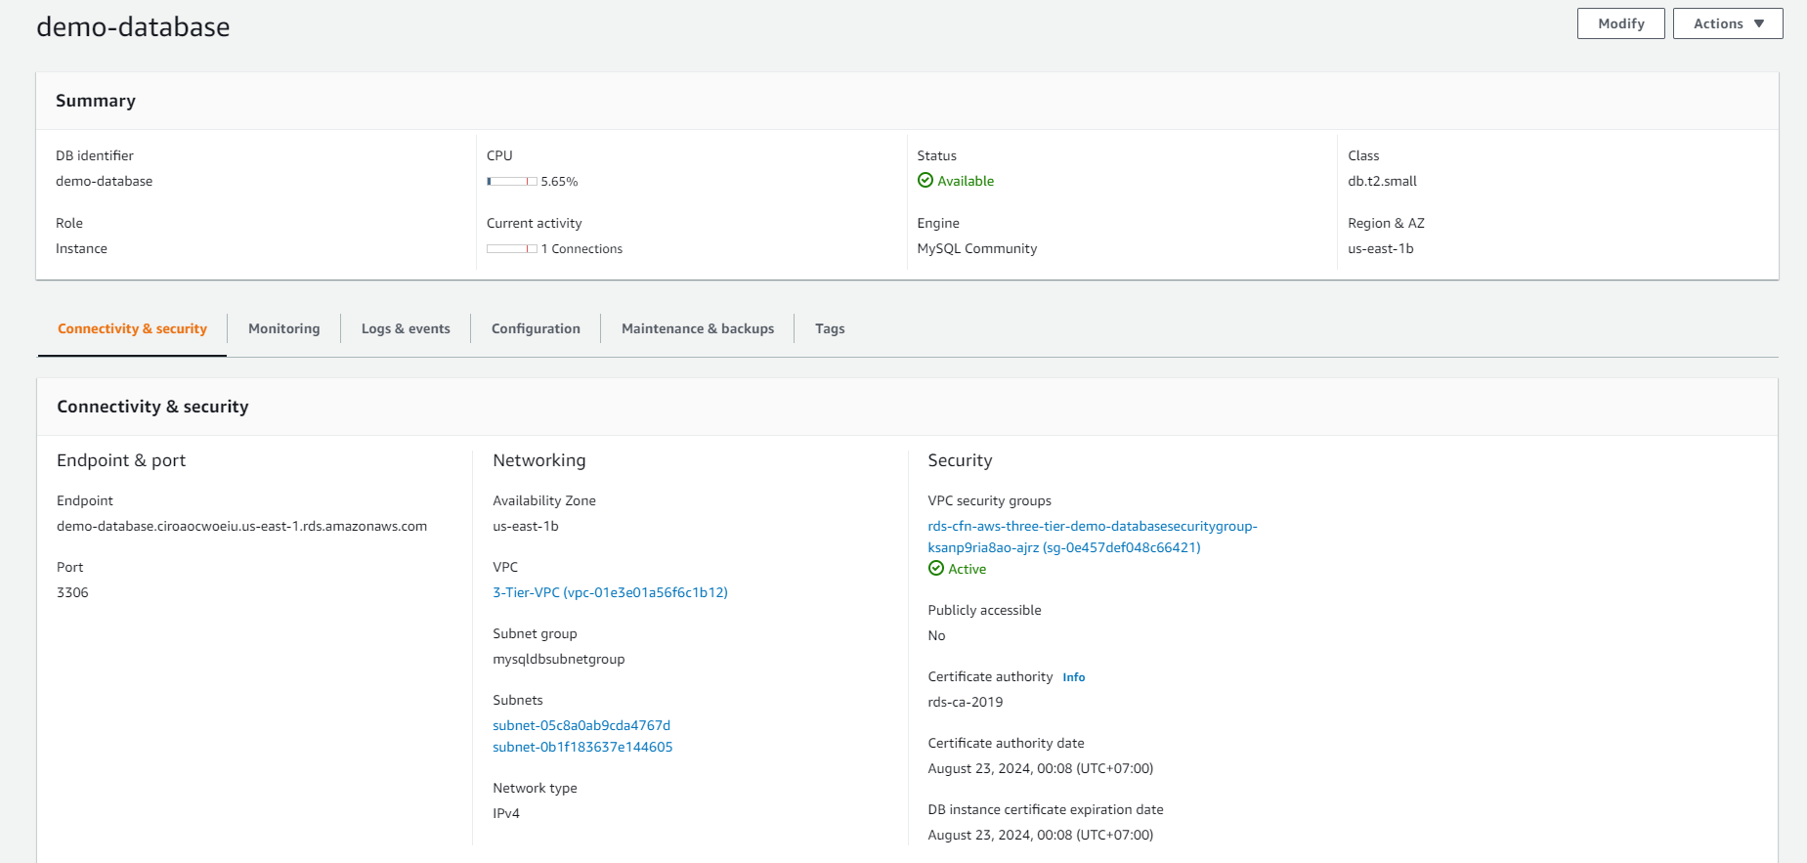
Task: Open the database security group link
Action: [1092, 537]
